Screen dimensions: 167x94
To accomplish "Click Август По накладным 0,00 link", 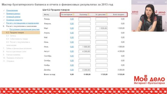I will (72, 51).
